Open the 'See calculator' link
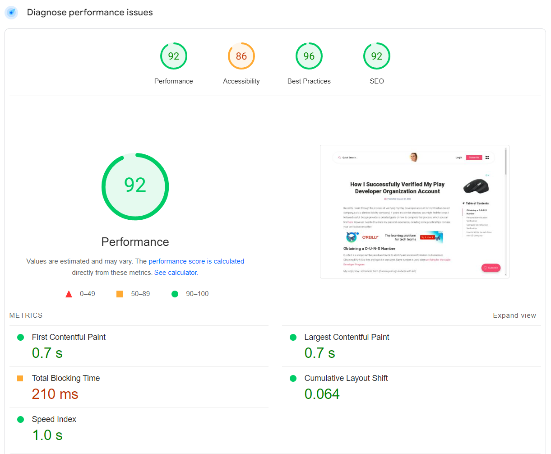The height and width of the screenshot is (454, 551). [x=176, y=273]
